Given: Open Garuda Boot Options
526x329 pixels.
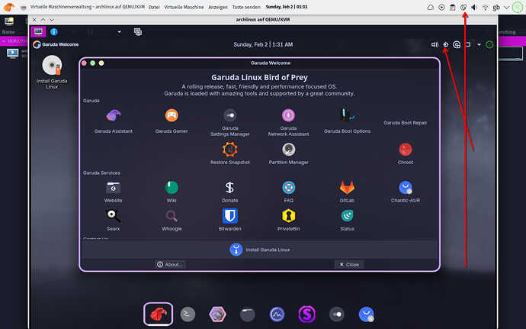Looking at the screenshot, I should click(x=347, y=121).
